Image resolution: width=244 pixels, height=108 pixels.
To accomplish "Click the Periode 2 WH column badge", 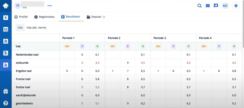I will pos(113,46).
